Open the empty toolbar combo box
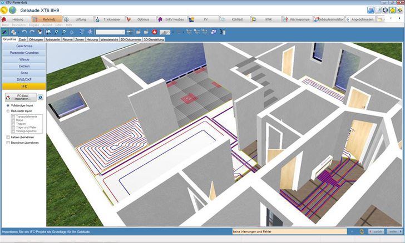The image size is (405, 243). coord(110,32)
